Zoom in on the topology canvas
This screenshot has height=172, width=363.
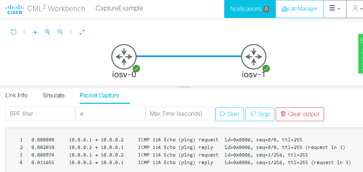point(48,32)
